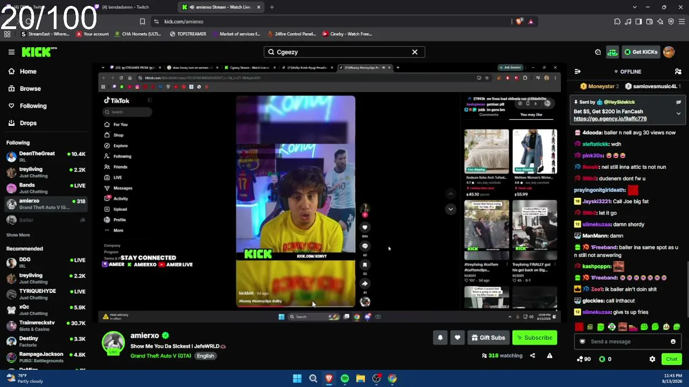Open the StreamEast bookmark
689x387 pixels.
click(x=45, y=34)
